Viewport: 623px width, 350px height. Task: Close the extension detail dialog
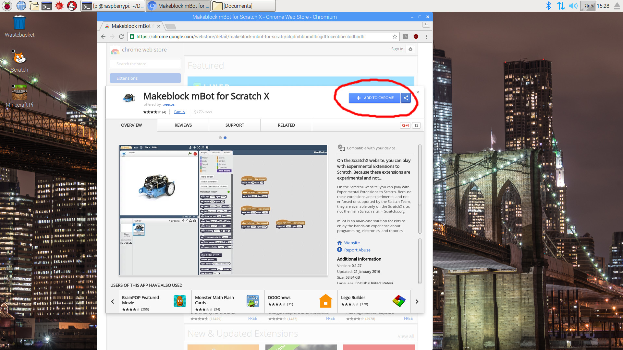(x=418, y=92)
